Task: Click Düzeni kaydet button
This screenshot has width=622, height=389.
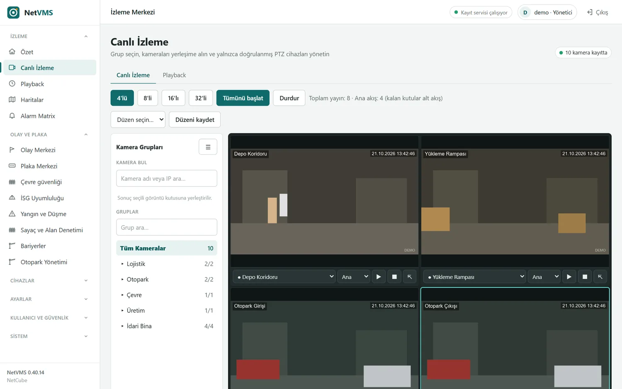Action: tap(195, 119)
